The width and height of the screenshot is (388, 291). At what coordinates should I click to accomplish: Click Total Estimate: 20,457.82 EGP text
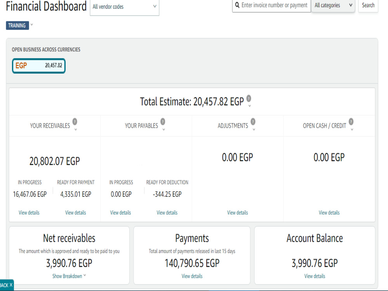(192, 101)
